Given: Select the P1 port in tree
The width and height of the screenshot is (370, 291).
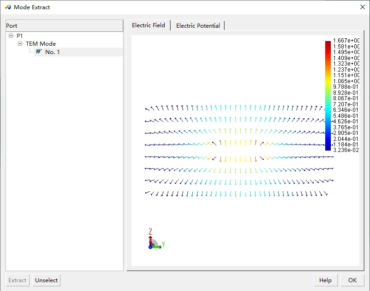Looking at the screenshot, I should pyautogui.click(x=20, y=36).
